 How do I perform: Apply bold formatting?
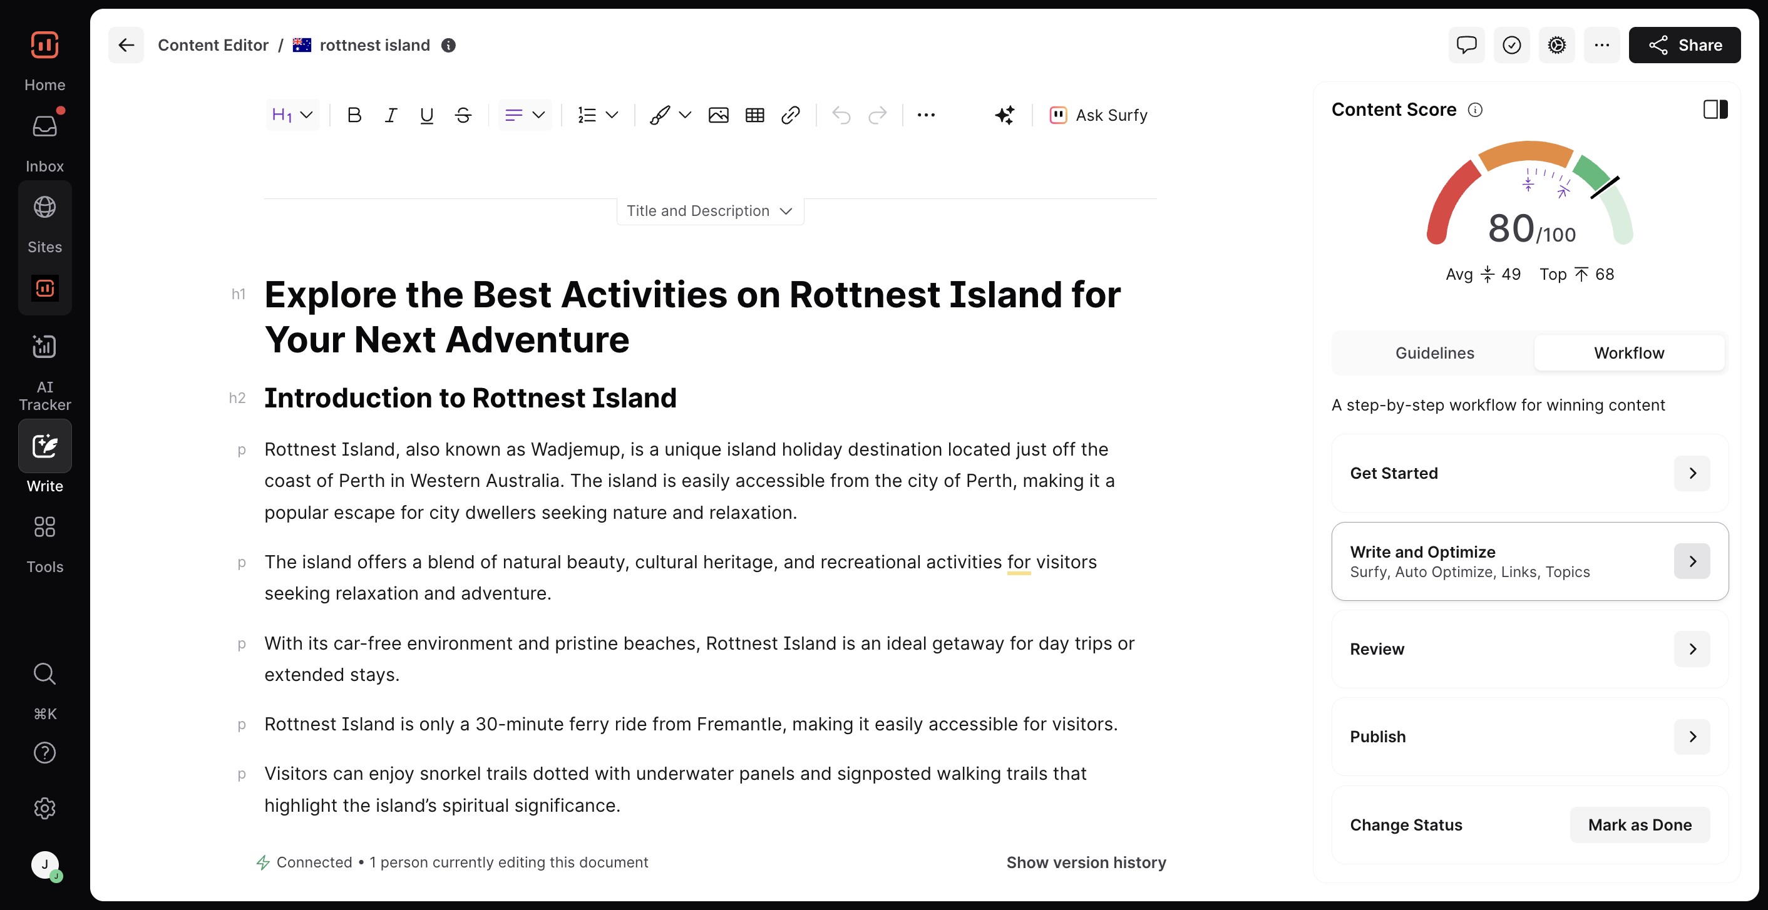point(354,115)
